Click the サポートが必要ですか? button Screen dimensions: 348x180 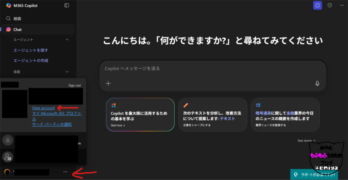[314, 175]
